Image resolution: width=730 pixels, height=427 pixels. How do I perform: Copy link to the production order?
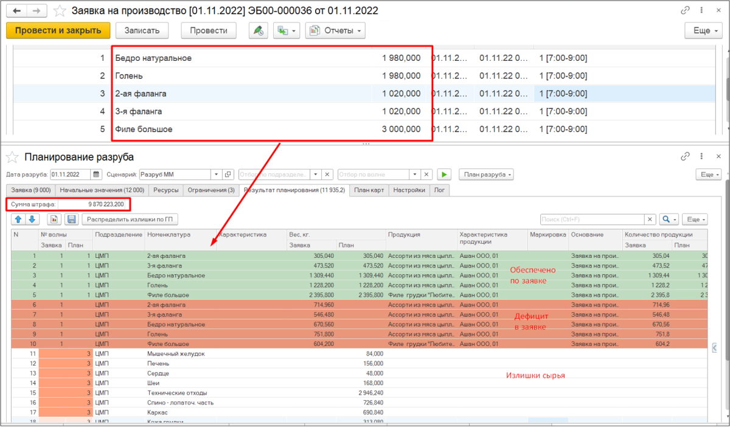[x=686, y=11]
